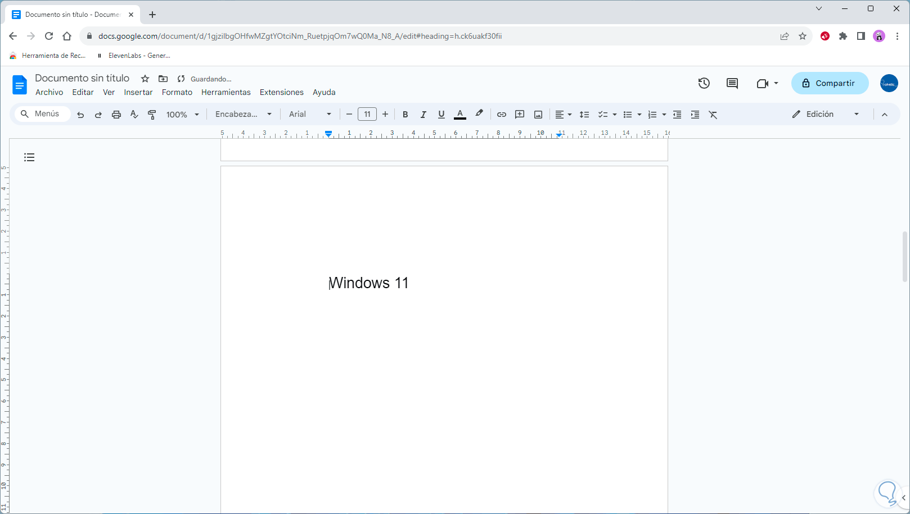Click the Compartir button
The height and width of the screenshot is (514, 910).
830,83
